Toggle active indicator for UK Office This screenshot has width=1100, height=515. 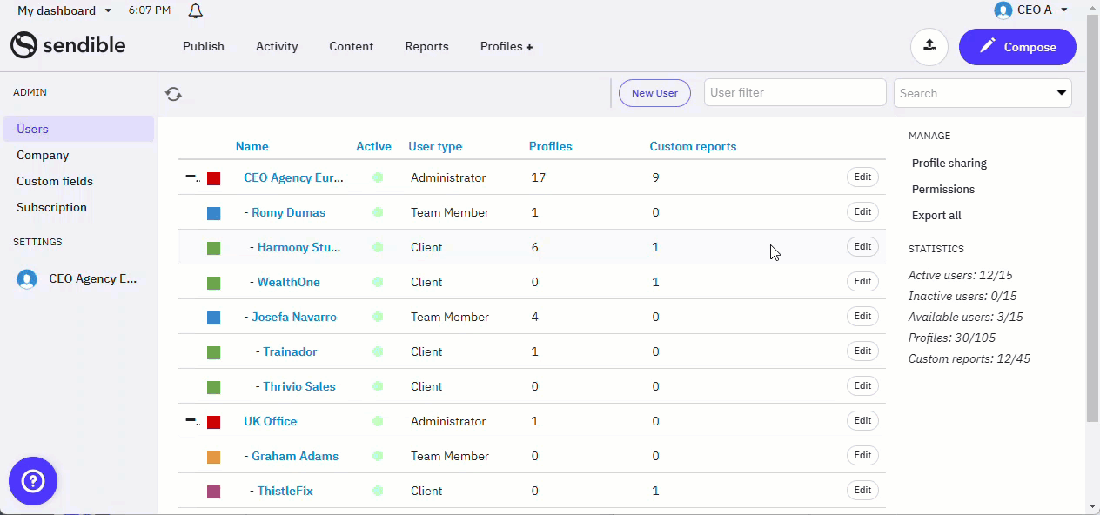tap(378, 421)
